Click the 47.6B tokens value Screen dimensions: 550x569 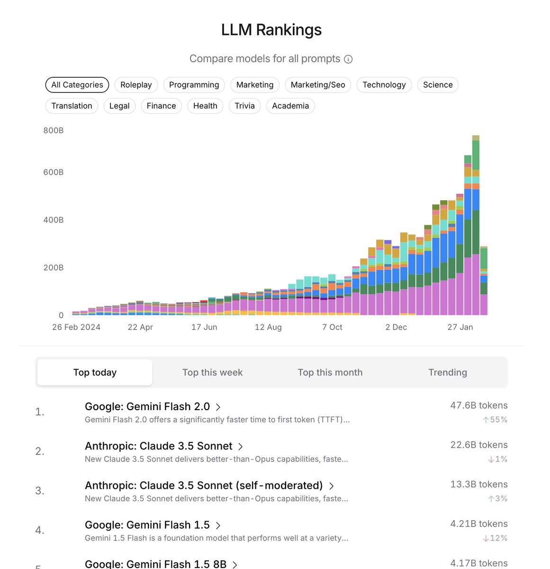click(479, 405)
